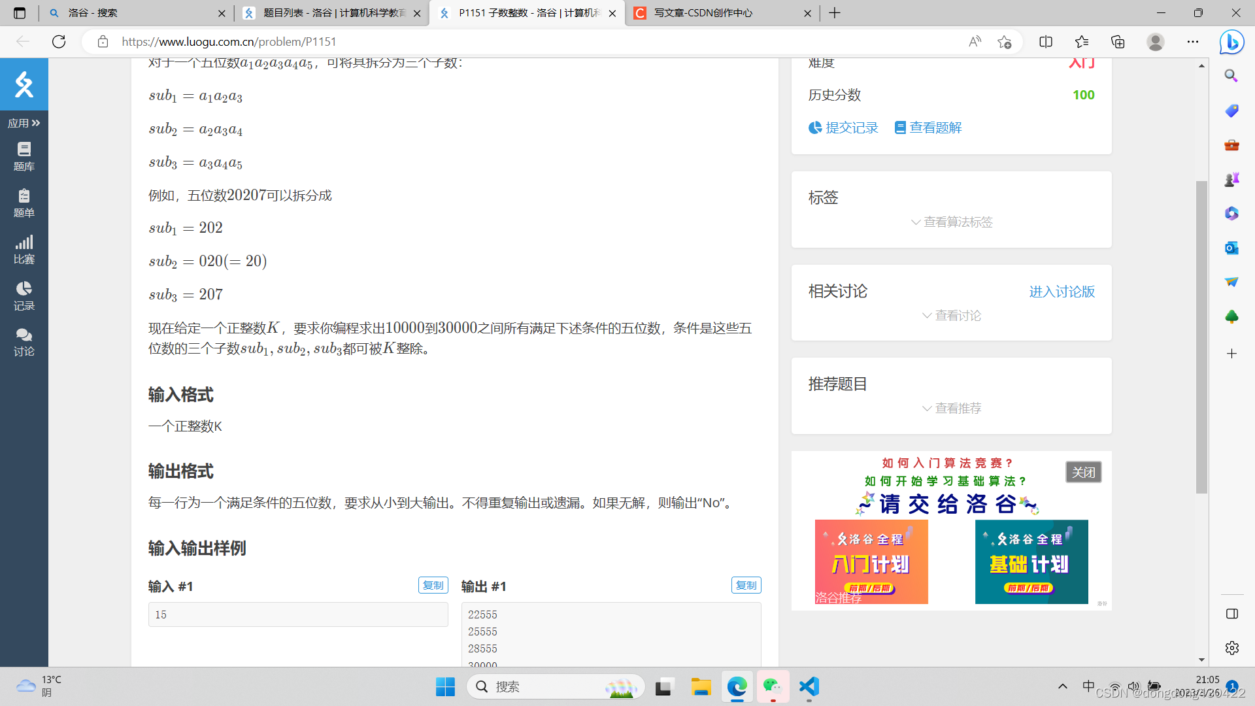Toggle browser split screen icon
1255x706 pixels.
coord(1046,42)
